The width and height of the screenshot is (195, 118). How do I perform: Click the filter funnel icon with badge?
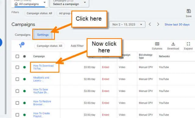(21, 45)
